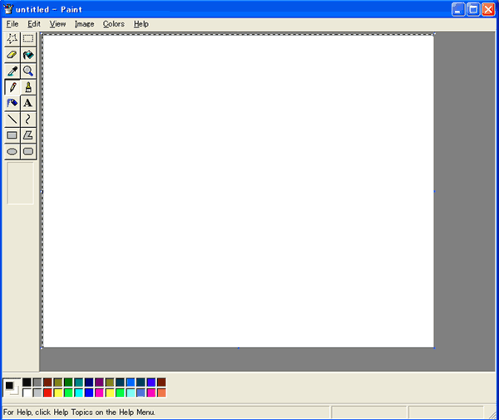This screenshot has width=499, height=420.
Task: Open the Image menu
Action: coord(84,24)
